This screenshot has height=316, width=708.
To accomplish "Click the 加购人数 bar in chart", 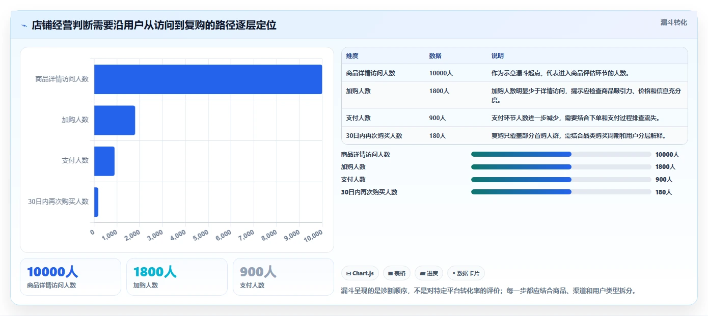I will point(115,120).
